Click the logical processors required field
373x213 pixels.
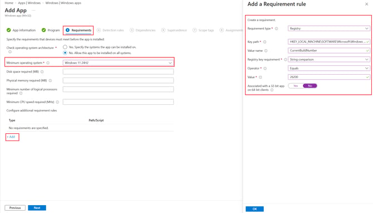coord(118,89)
